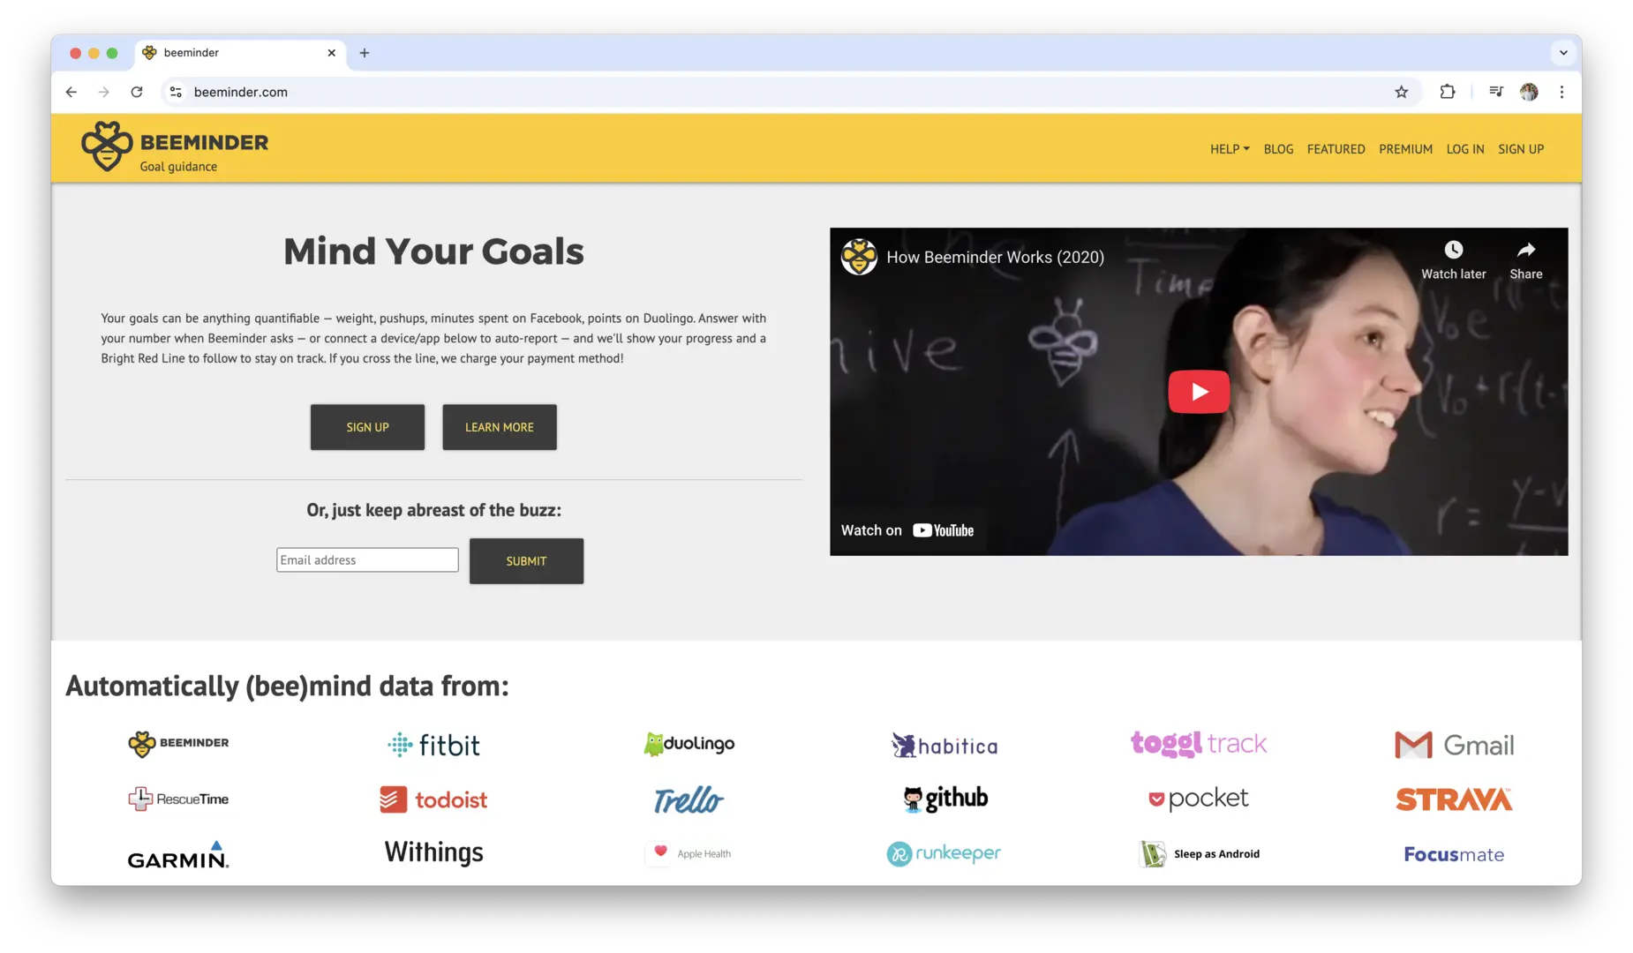Click the Beeminder bee logo in header
This screenshot has height=953, width=1633.
click(107, 146)
